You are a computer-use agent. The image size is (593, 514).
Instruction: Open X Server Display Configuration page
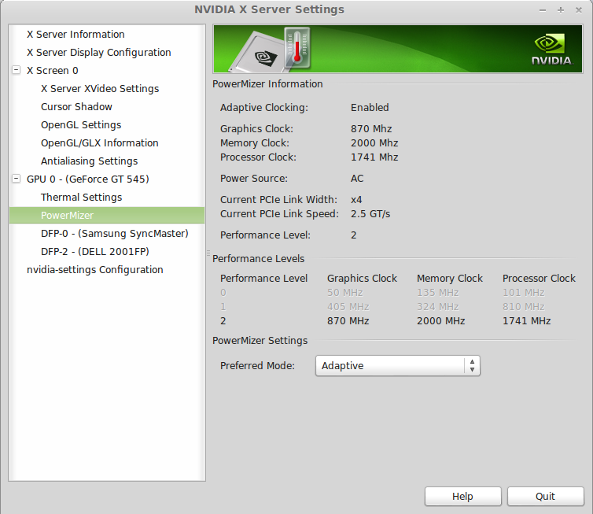click(x=99, y=52)
